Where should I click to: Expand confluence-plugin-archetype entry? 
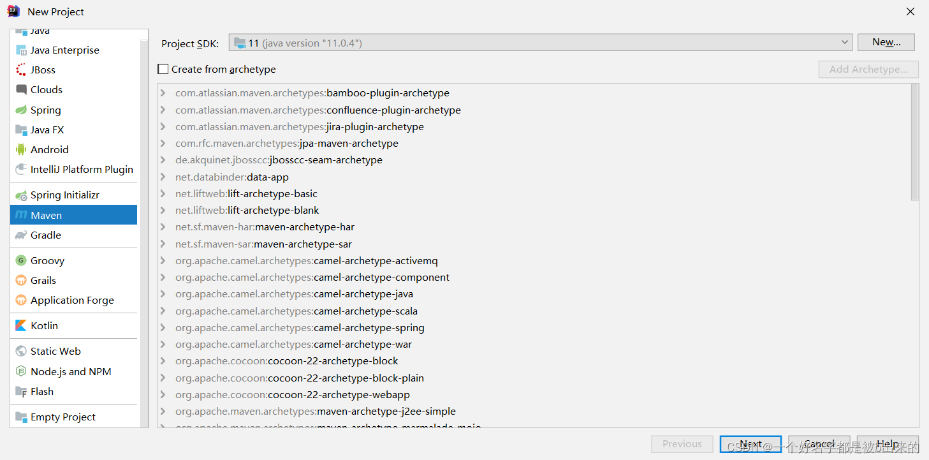[163, 110]
